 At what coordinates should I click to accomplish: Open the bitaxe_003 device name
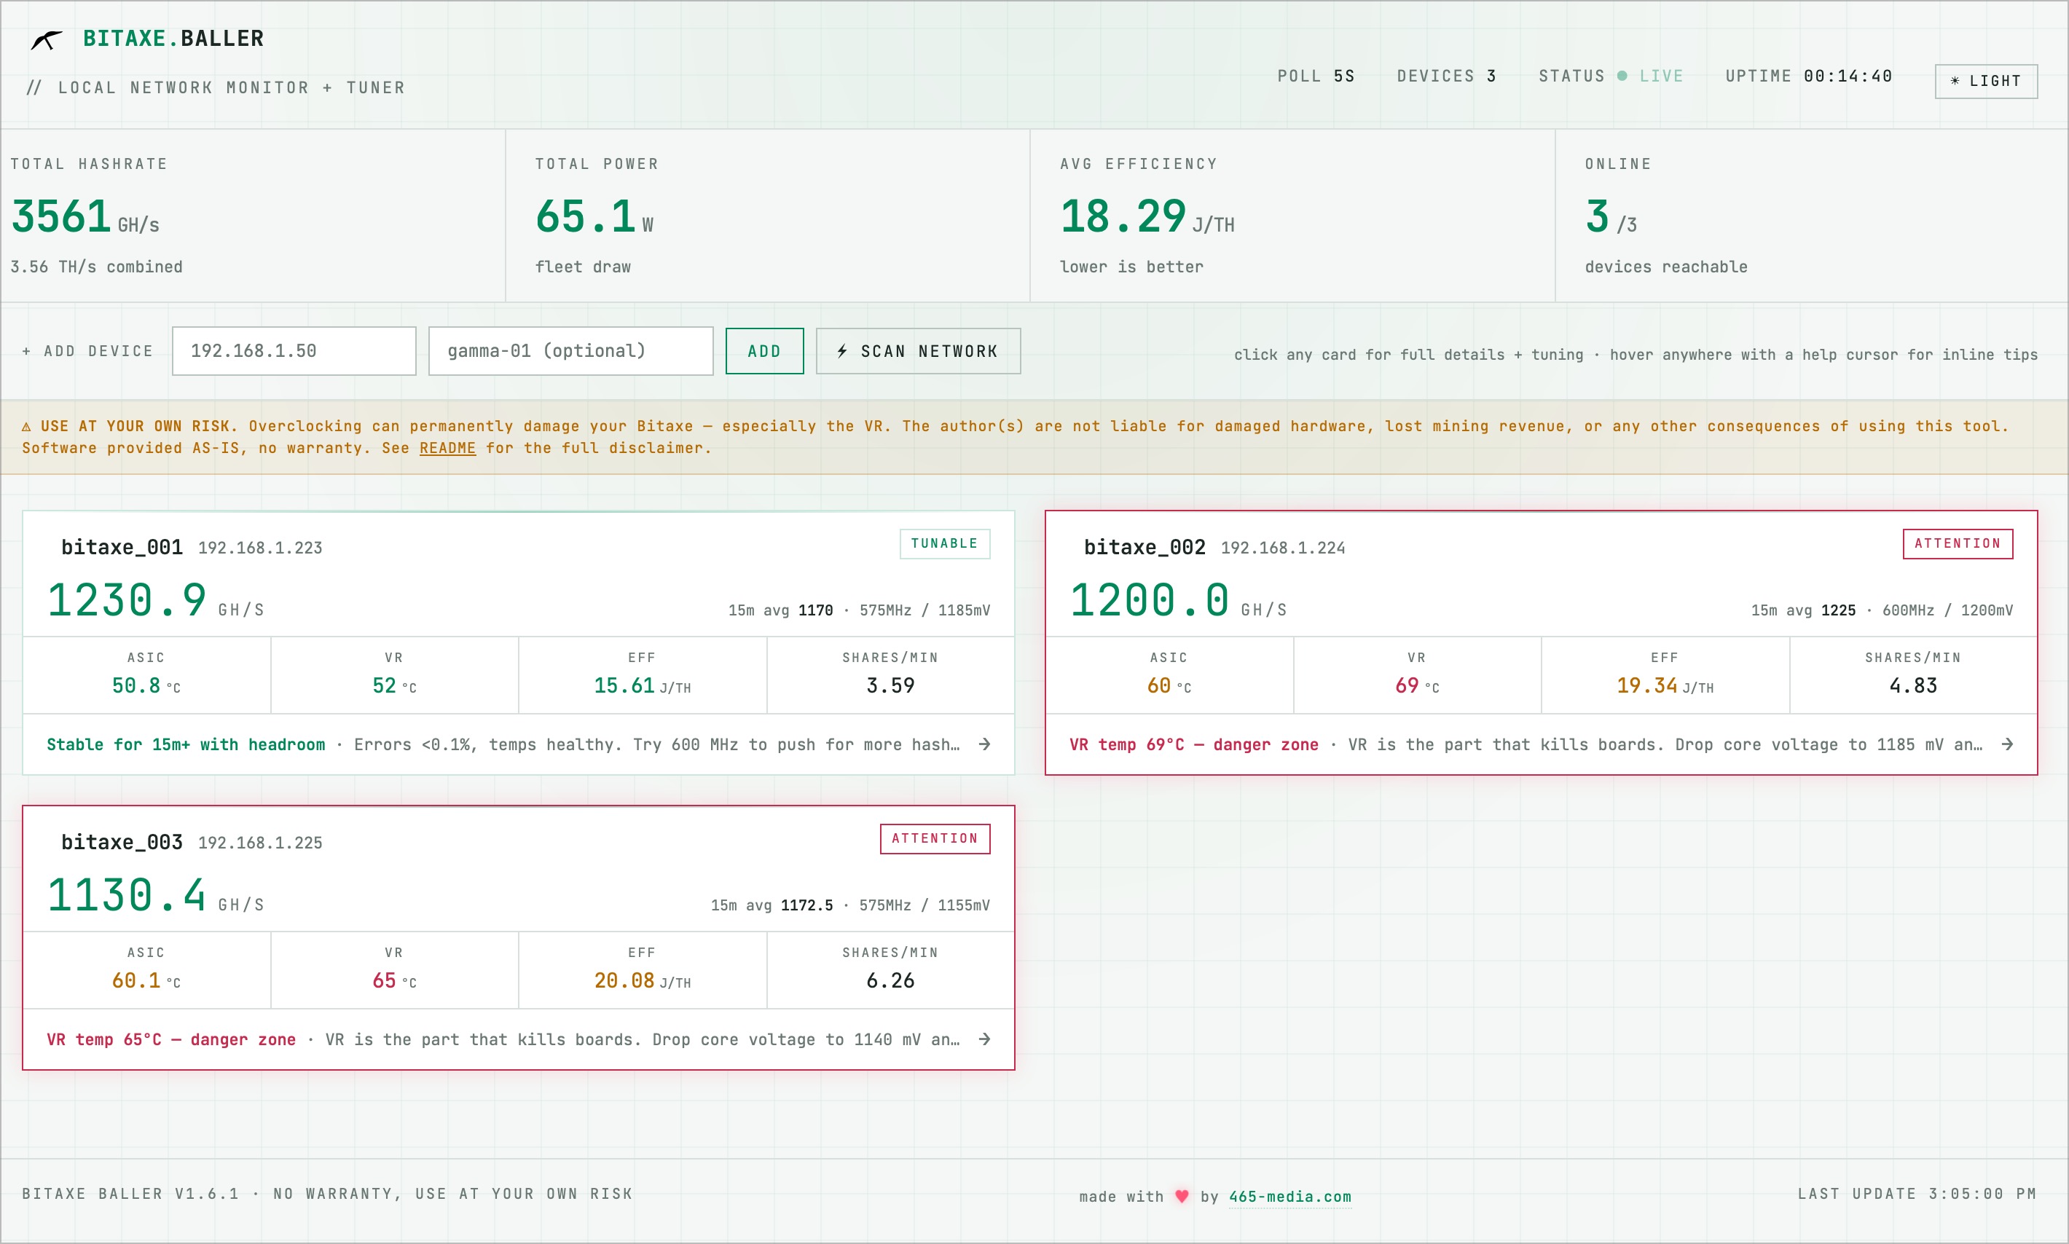[x=122, y=843]
